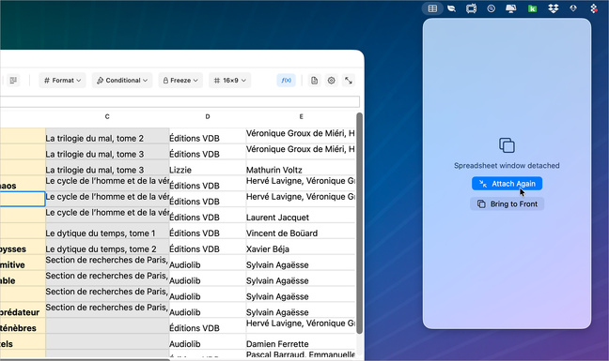Viewport: 609px width, 361px height.
Task: Select the 'Xavier Béja' cell
Action: click(301, 247)
